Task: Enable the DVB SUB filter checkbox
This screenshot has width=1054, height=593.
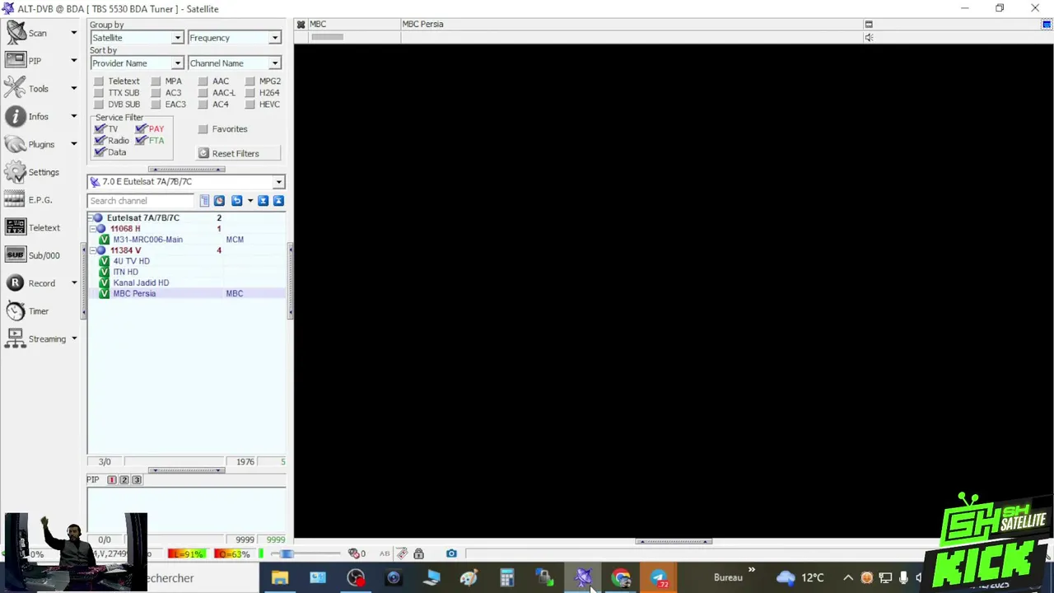Action: coord(99,105)
